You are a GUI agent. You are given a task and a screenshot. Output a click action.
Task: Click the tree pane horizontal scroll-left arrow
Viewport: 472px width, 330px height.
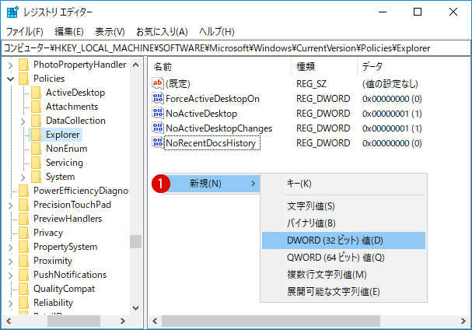(x=9, y=321)
